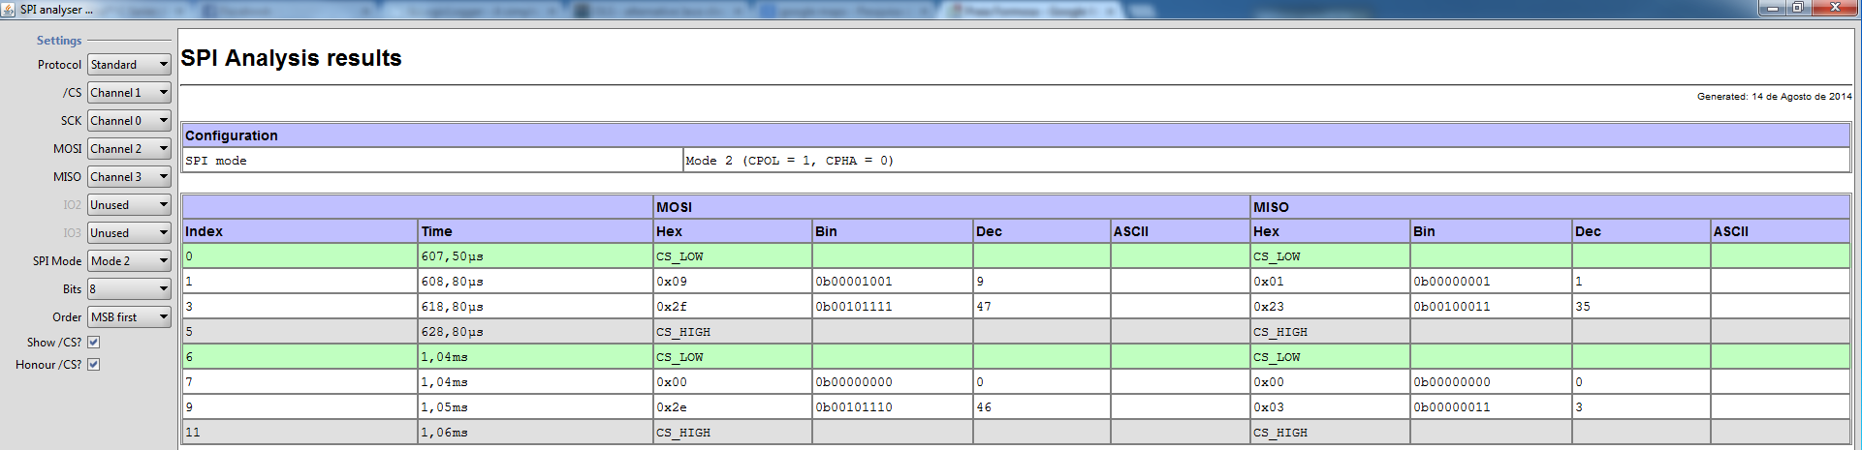Open the Protocol dropdown showing Standard
Viewport: 1862px width, 450px height.
tap(129, 65)
